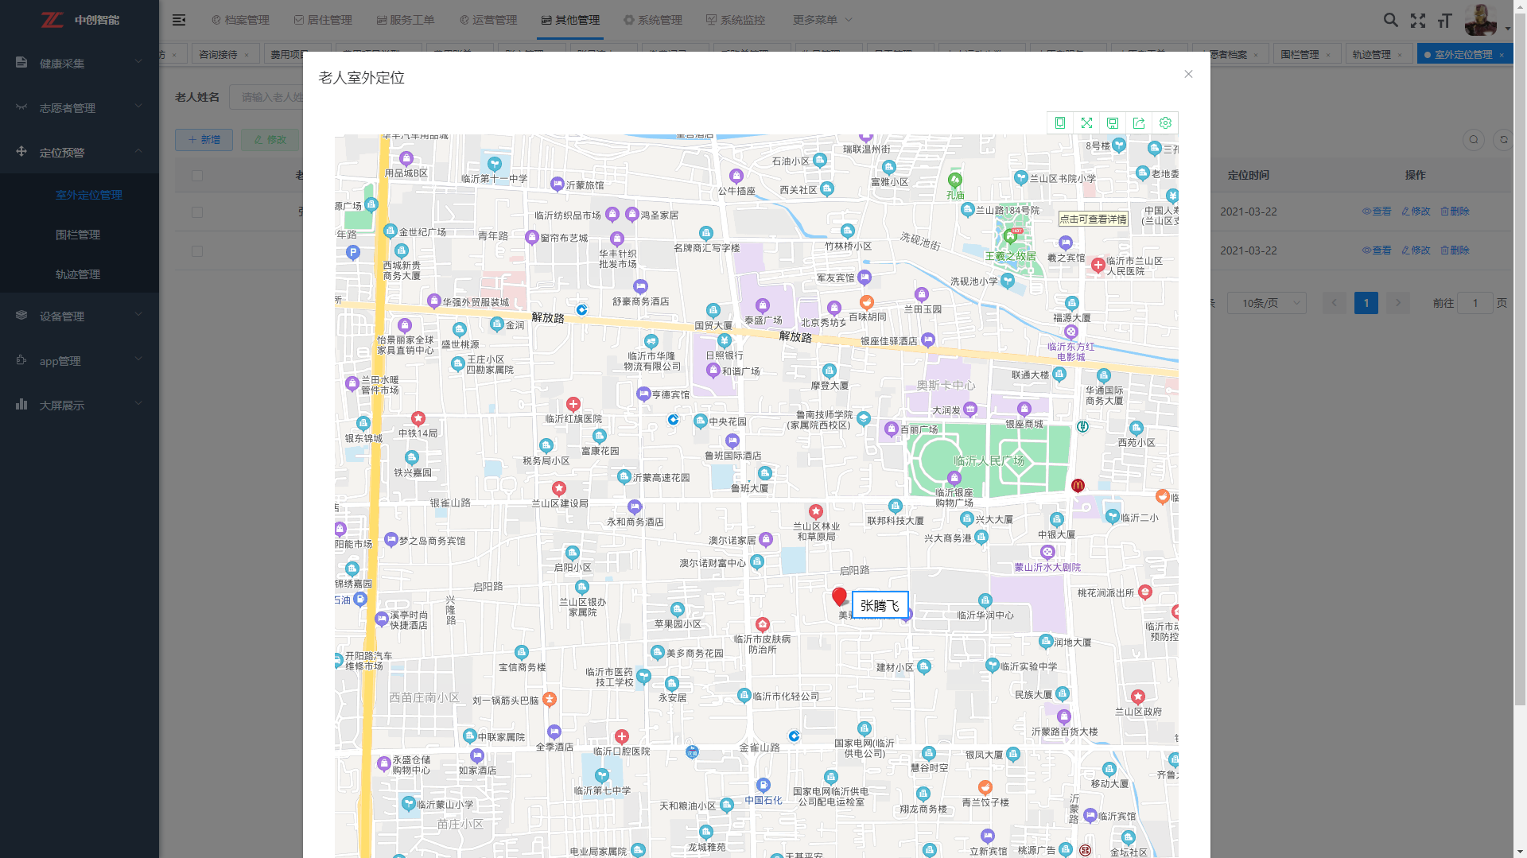Click the tablet view icon above map
This screenshot has width=1527, height=858.
(x=1060, y=123)
